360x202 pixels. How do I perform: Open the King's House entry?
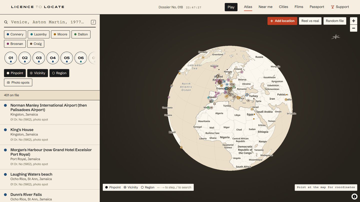pos(50,135)
